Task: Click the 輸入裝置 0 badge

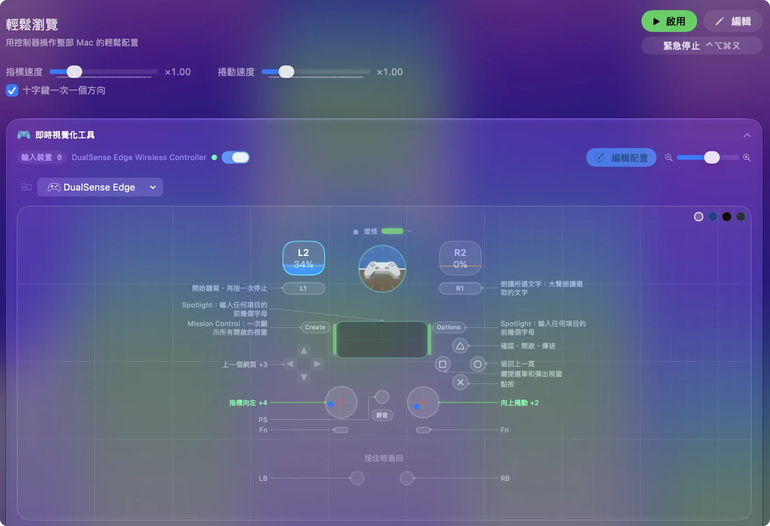Action: (x=42, y=157)
